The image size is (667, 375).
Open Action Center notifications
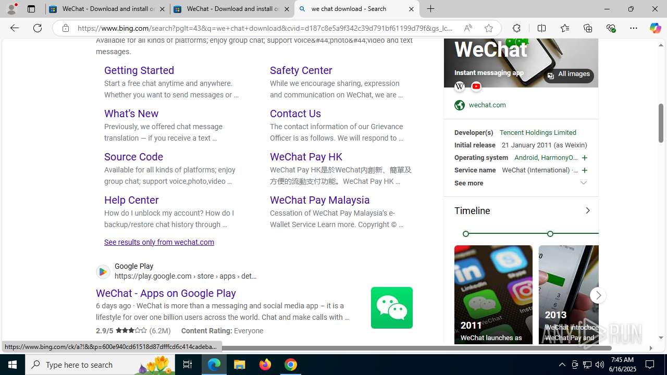[x=651, y=365]
